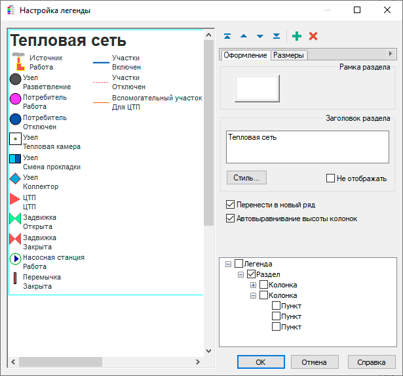This screenshot has width=403, height=376.
Task: Click the move up arrow icon
Action: coord(244,36)
